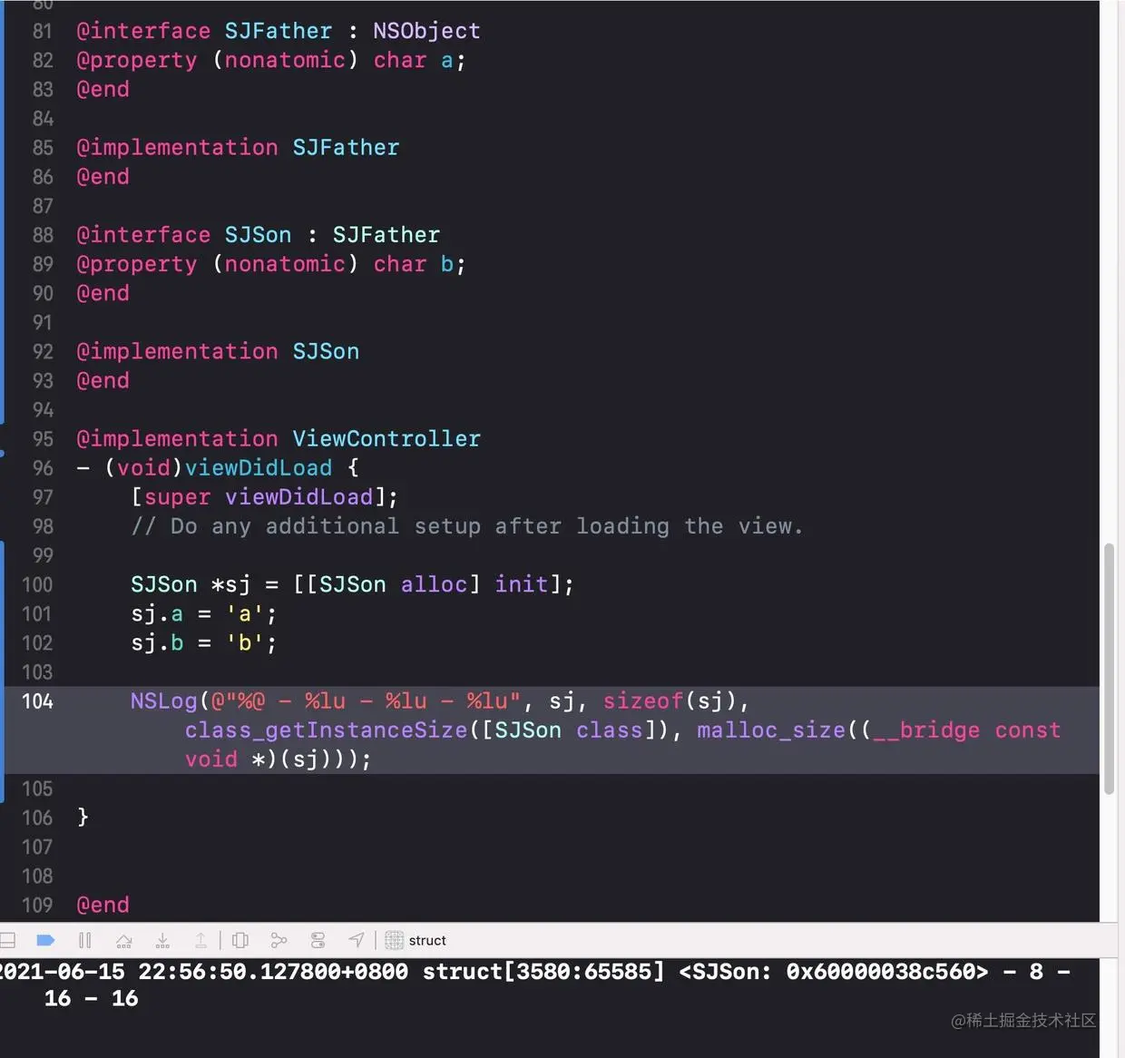
Task: Click the 'b' char literal on line 102
Action: pyautogui.click(x=245, y=643)
